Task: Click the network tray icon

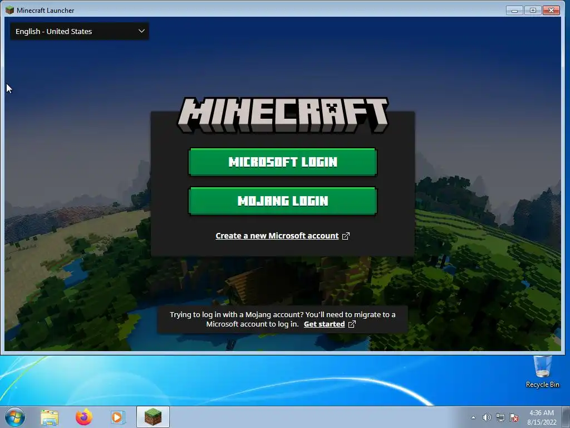Action: point(500,417)
